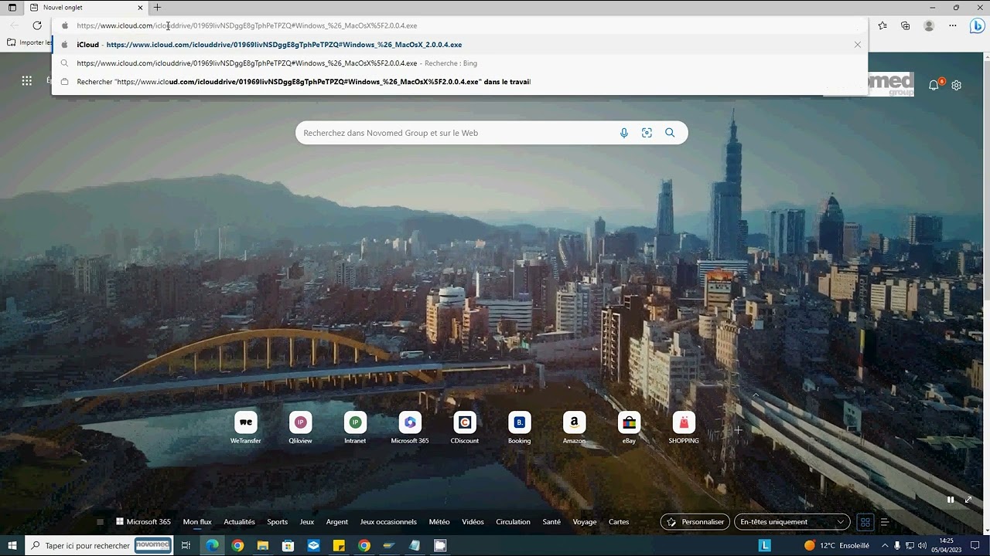
Task: Collapse the quick links row chevron
Action: (x=756, y=395)
